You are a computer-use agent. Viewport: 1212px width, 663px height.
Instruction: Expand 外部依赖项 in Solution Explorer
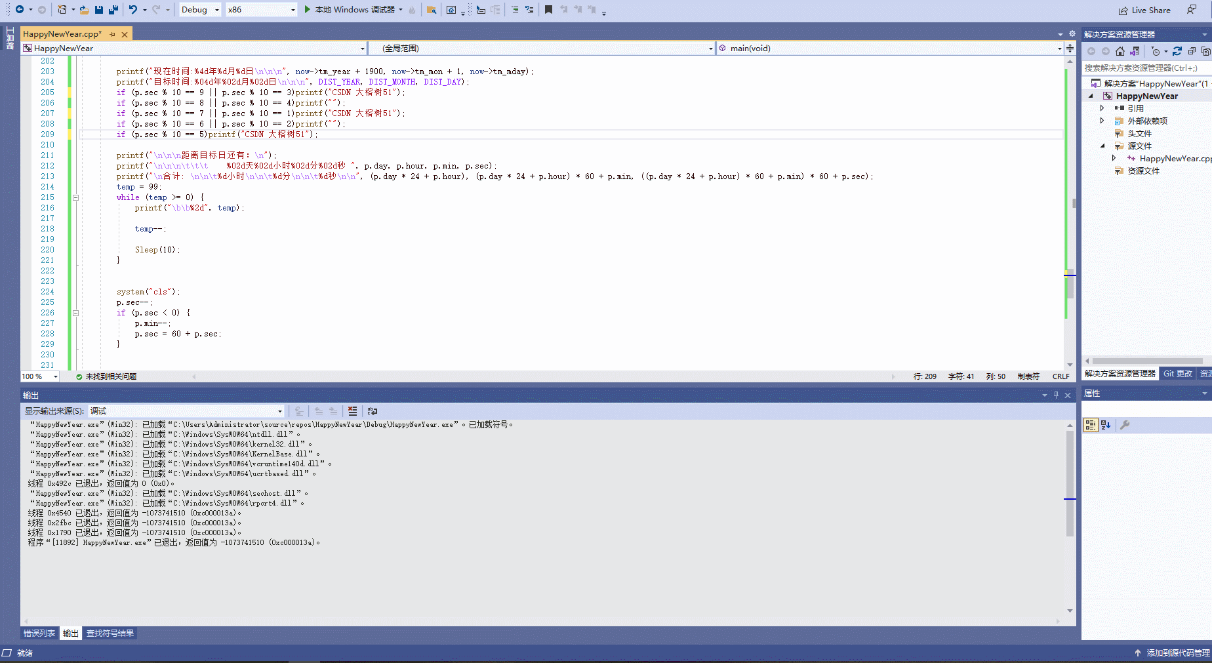(1102, 121)
